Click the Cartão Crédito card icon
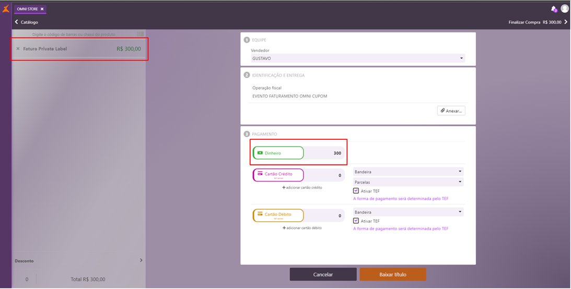This screenshot has width=571, height=289. [x=260, y=174]
